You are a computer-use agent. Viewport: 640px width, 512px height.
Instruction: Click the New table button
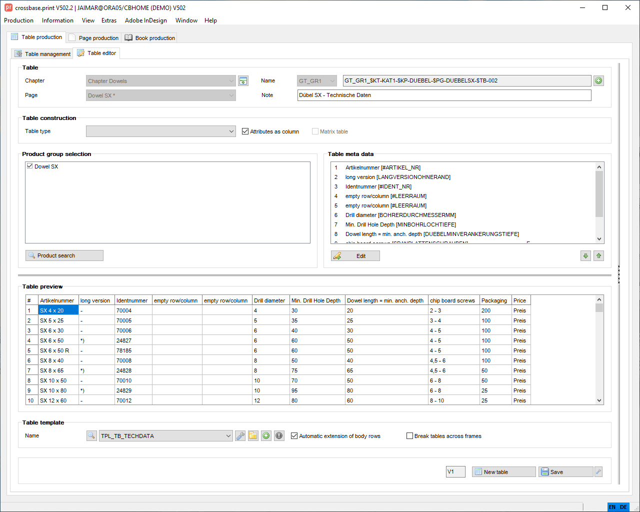[503, 471]
